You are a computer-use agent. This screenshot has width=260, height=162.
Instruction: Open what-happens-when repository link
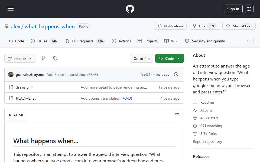[x=50, y=26]
